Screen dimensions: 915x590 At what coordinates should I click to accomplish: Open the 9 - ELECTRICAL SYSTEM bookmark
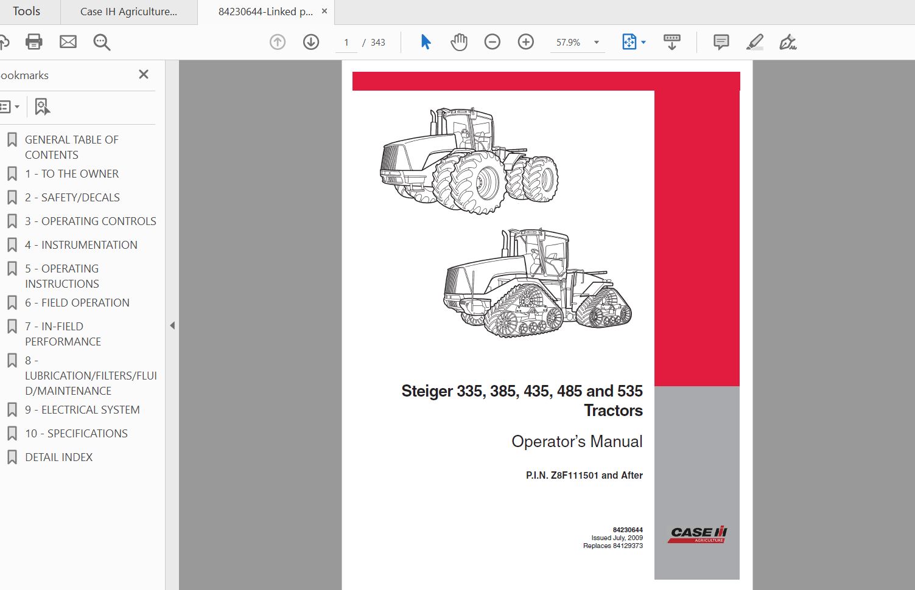coord(82,410)
